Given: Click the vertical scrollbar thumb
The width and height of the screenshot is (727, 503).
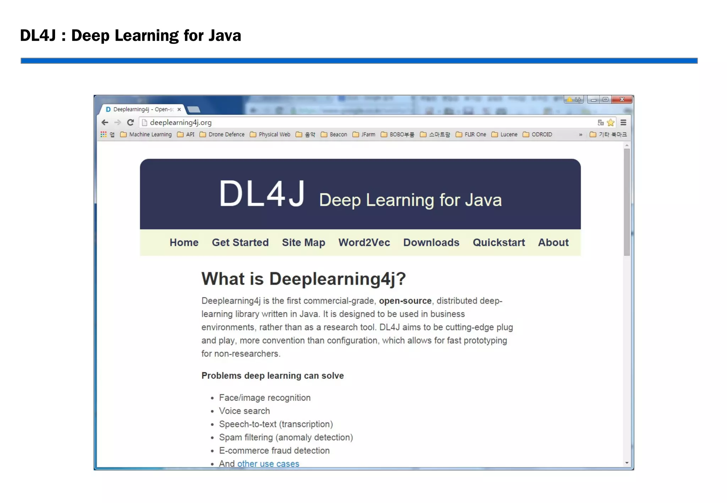Looking at the screenshot, I should [627, 202].
